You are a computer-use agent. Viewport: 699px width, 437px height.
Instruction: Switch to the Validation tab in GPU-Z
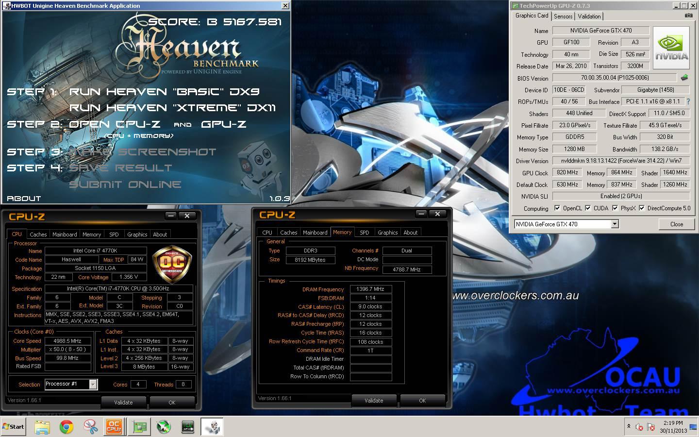[x=589, y=17]
